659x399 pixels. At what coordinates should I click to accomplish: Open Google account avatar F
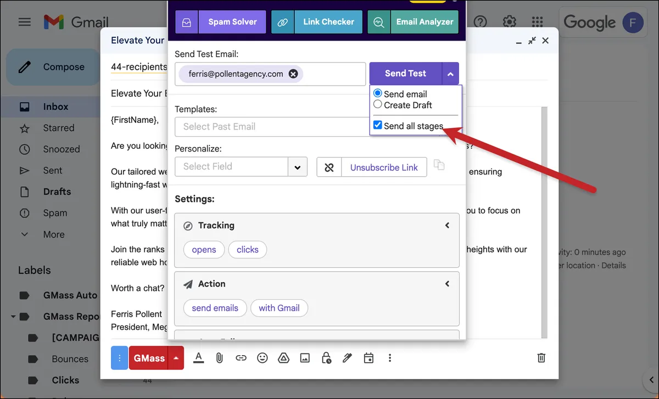633,23
